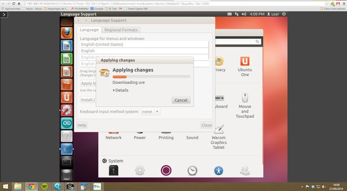Bookmark this page with the star

327,3
